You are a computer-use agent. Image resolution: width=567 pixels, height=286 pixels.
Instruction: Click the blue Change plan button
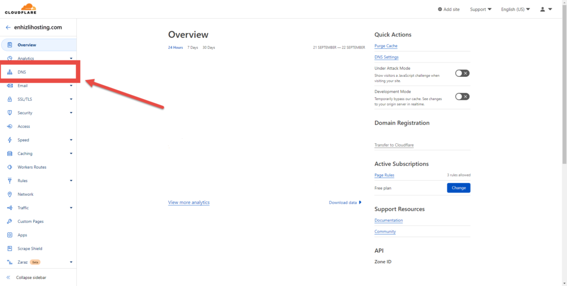click(x=458, y=188)
